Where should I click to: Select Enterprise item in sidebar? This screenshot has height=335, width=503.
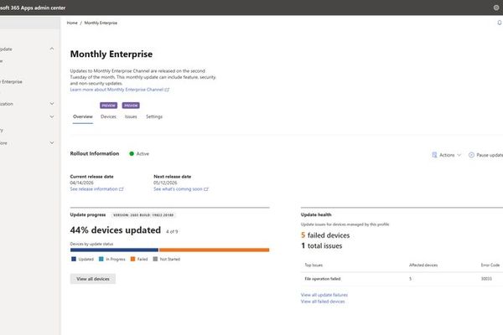click(x=11, y=82)
